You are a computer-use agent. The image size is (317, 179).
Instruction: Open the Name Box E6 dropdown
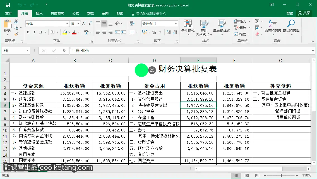(x=27, y=50)
